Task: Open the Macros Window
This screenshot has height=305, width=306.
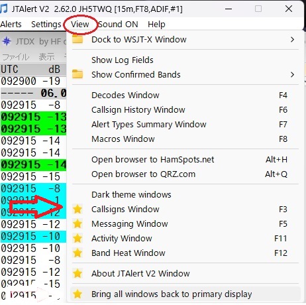Action: coord(185,139)
